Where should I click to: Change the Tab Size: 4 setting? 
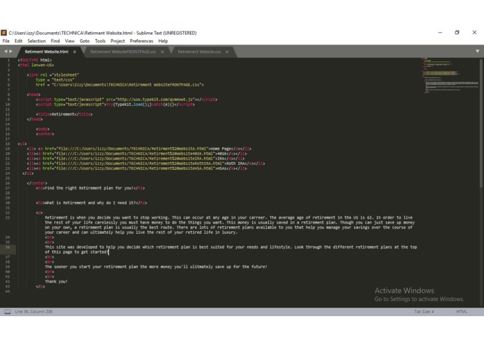(424, 311)
